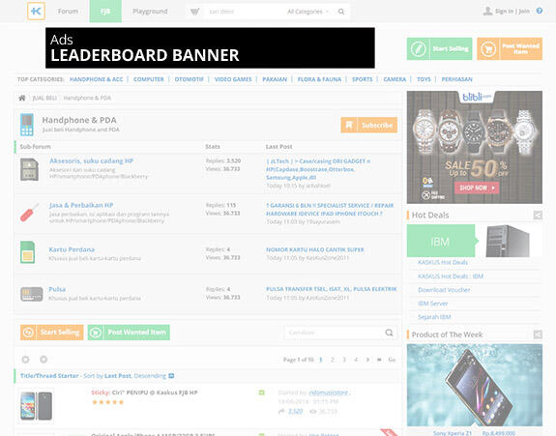Click orange Post Wanted Item button beside banner
The height and width of the screenshot is (436, 556).
(510, 49)
